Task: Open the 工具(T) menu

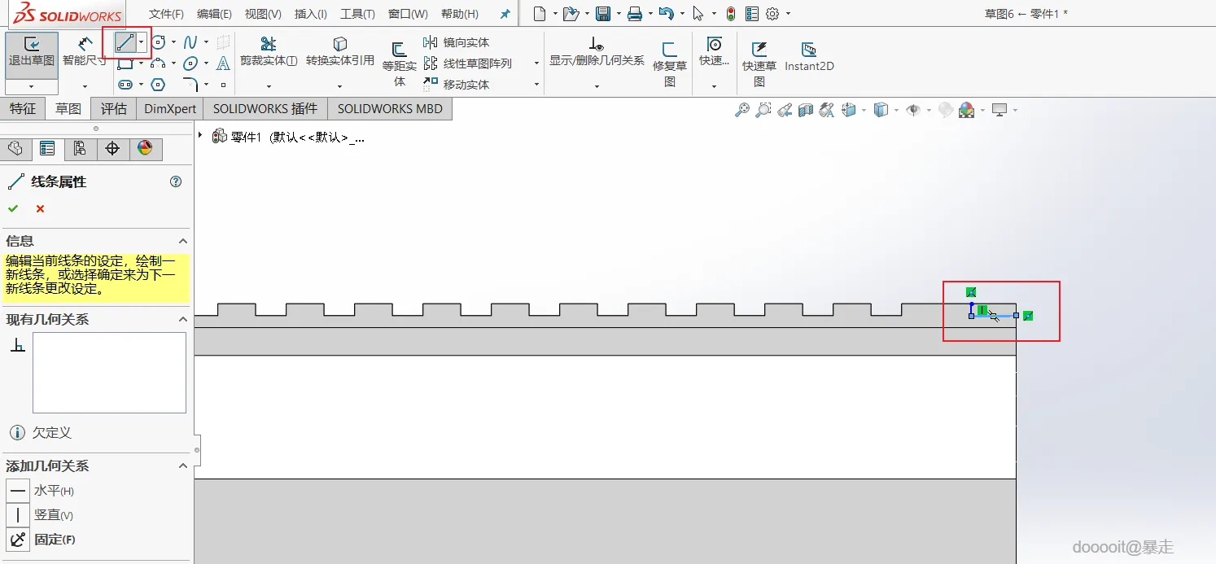Action: click(x=357, y=14)
